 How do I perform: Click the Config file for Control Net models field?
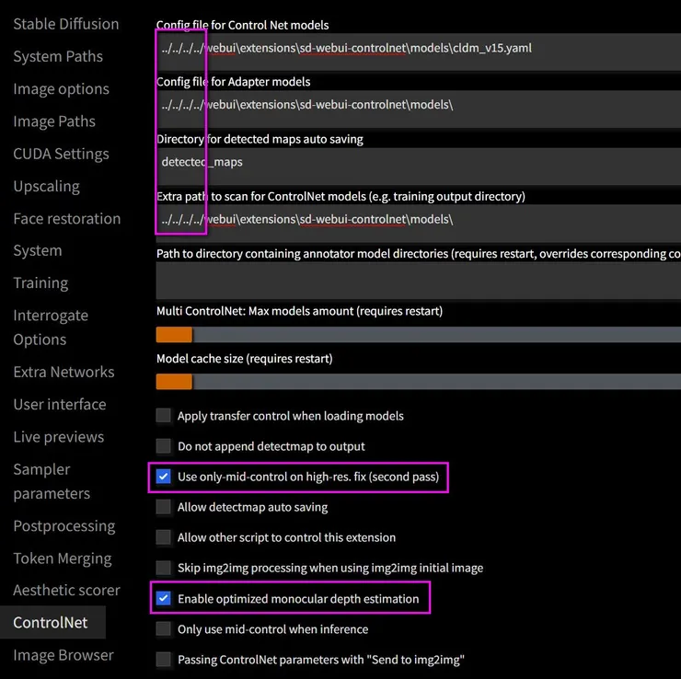point(414,48)
